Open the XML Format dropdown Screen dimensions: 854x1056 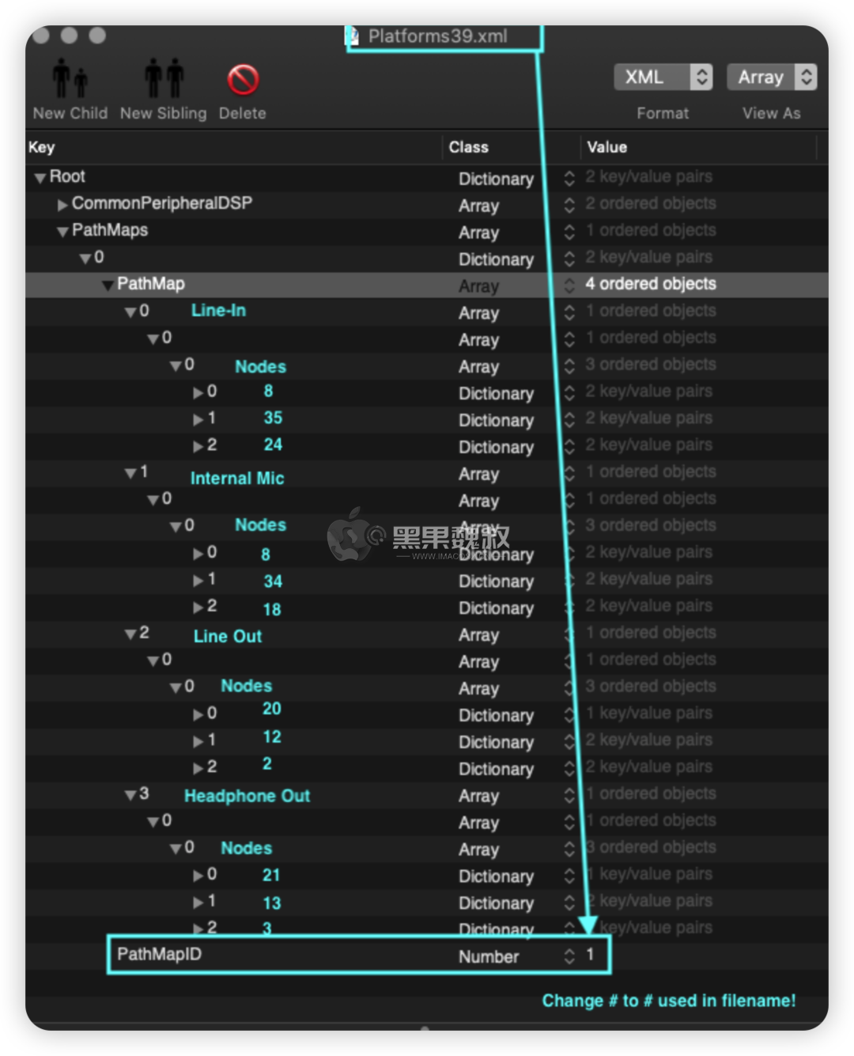[x=663, y=77]
